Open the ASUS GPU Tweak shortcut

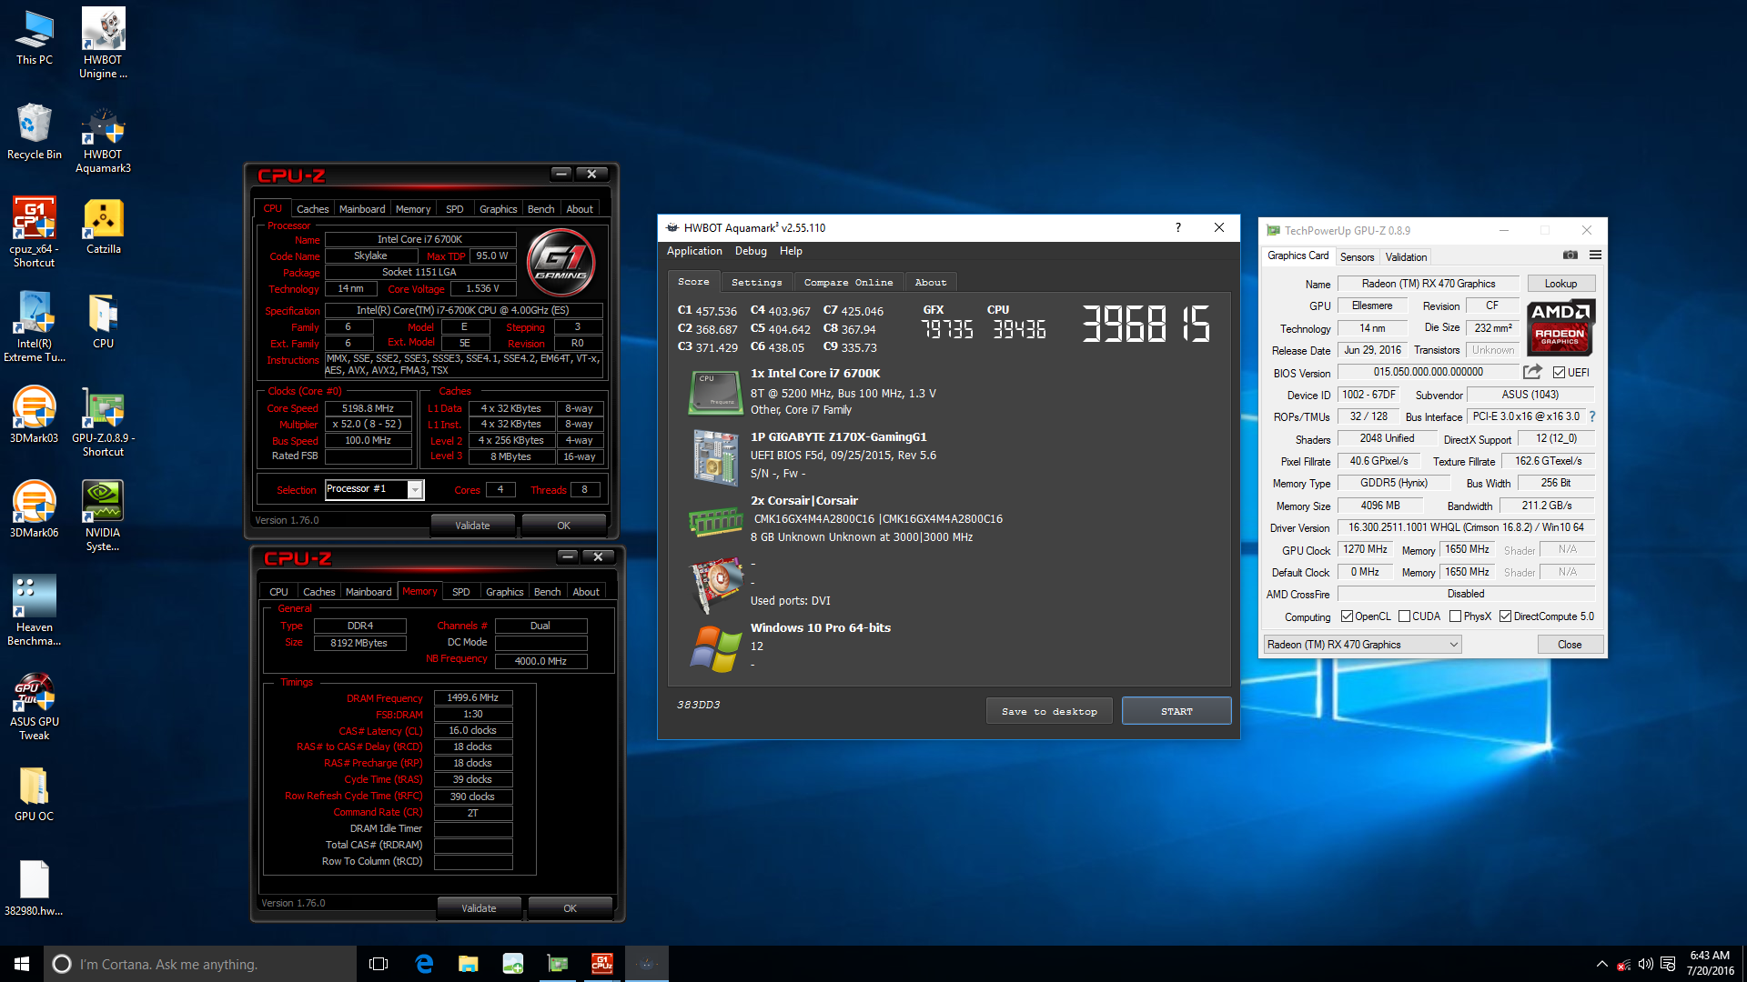click(35, 706)
